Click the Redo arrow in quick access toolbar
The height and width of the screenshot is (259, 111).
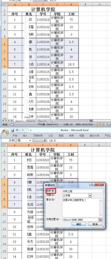click(23, 130)
